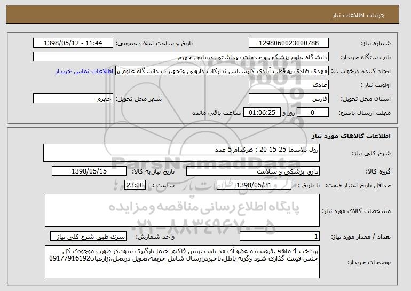The width and height of the screenshot is (411, 291).
Task: Select the public announcement date field 1398/05/12
Action: coord(73,43)
